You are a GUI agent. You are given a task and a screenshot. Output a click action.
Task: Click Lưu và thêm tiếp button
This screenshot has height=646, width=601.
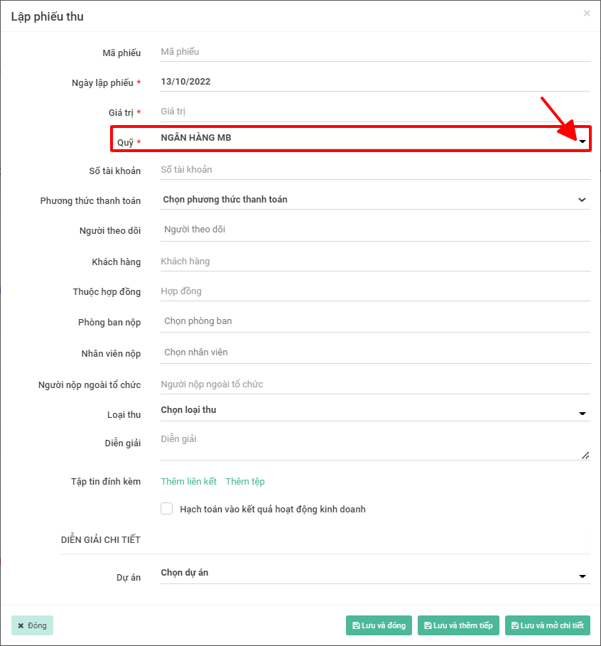coord(458,625)
